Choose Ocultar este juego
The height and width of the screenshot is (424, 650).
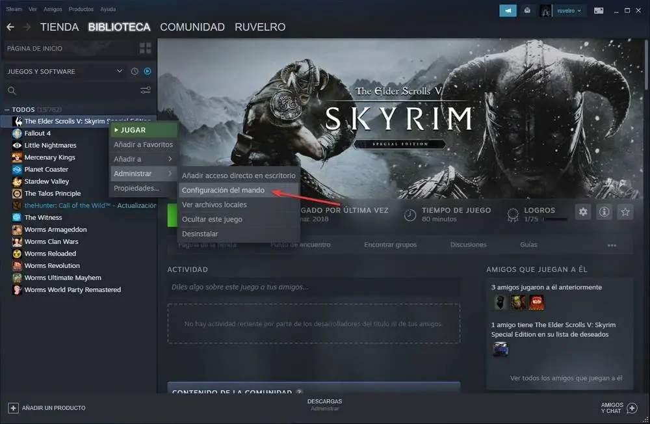[239, 219]
